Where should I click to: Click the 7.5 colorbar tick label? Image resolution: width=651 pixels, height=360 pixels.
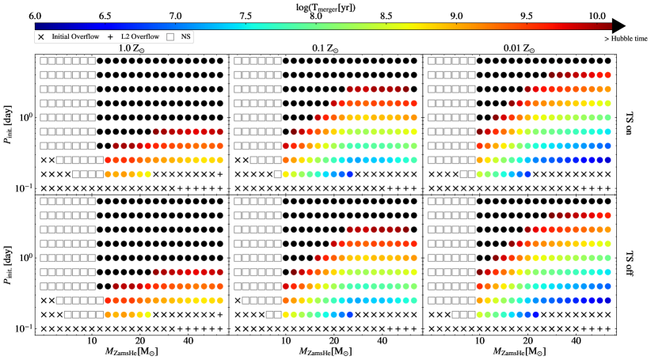click(246, 16)
